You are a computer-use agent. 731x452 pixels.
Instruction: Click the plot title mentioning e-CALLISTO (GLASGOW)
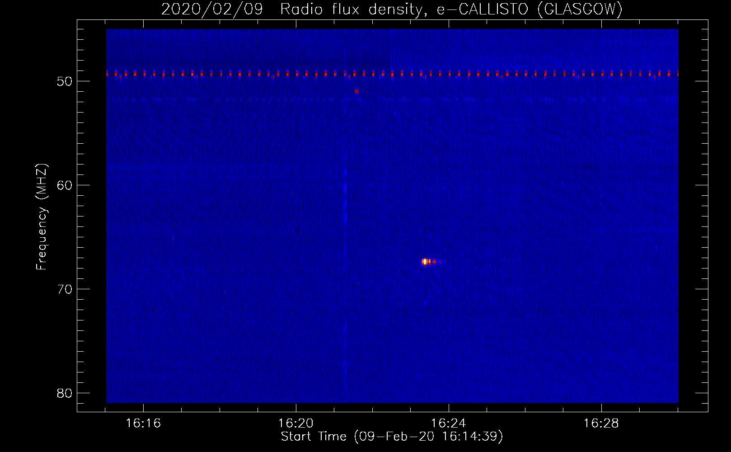point(392,9)
